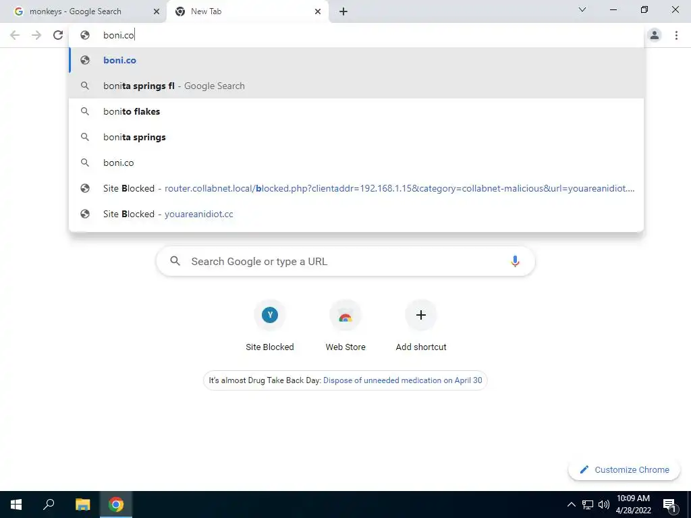Open the Chrome profile avatar menu
The width and height of the screenshot is (691, 518).
(x=655, y=35)
